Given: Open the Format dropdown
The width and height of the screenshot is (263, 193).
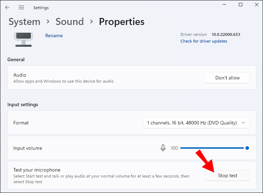Looking at the screenshot, I should (x=197, y=123).
